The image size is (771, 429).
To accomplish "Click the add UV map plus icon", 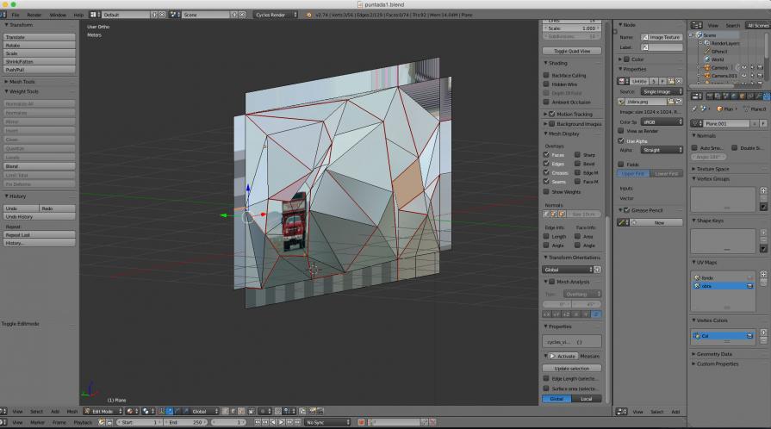I will pos(763,274).
